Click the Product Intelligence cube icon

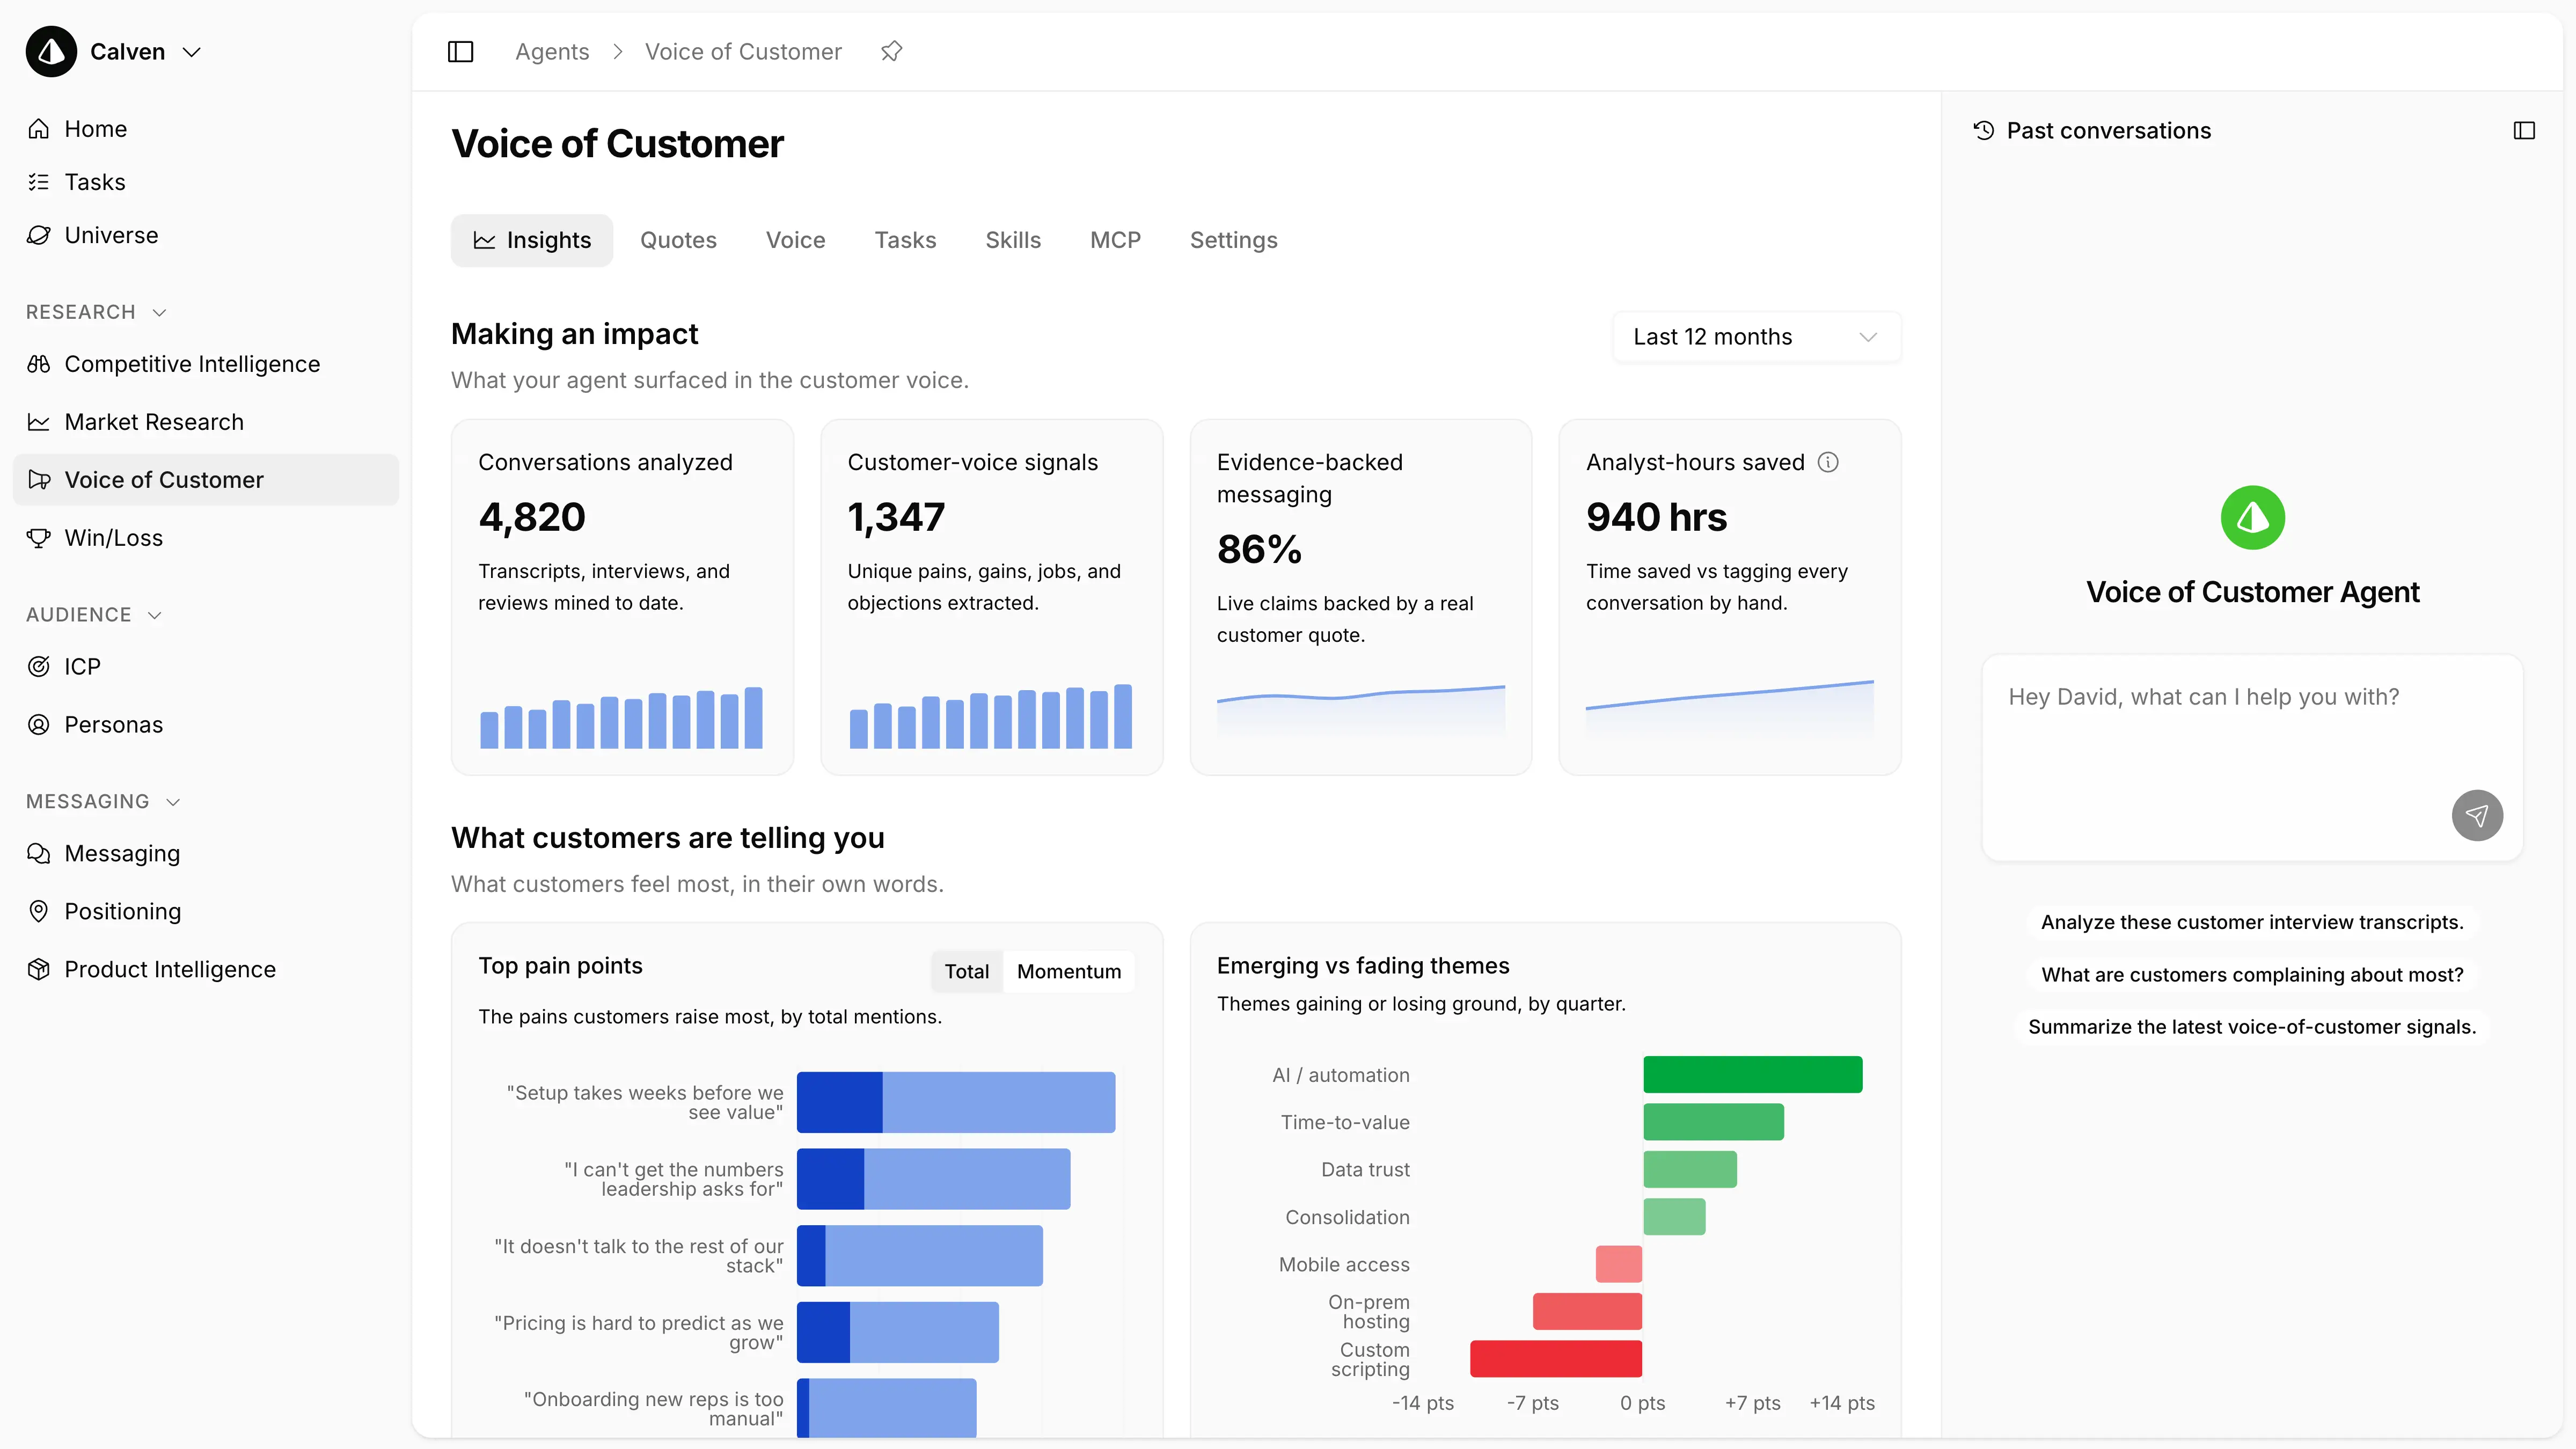click(39, 970)
